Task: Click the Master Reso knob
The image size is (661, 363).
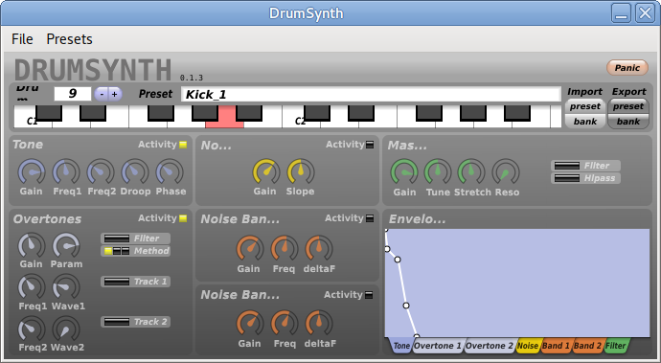Action: click(x=506, y=172)
